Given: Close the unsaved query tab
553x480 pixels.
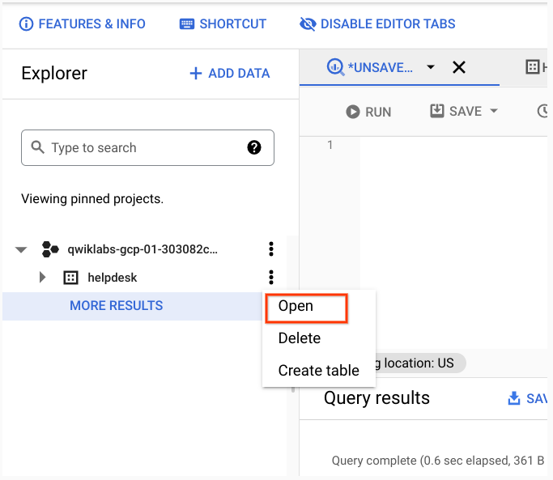Looking at the screenshot, I should [x=459, y=67].
